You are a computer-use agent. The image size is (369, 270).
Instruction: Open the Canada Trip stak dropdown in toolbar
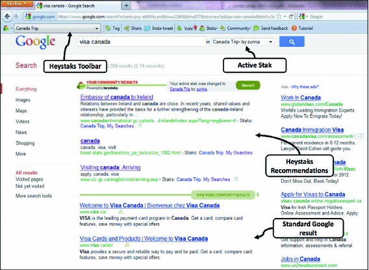point(57,28)
